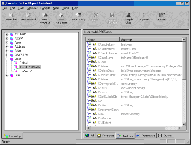The image size is (191, 145).
Task: Switch to the Parameters tab
Action: pyautogui.click(x=146, y=136)
